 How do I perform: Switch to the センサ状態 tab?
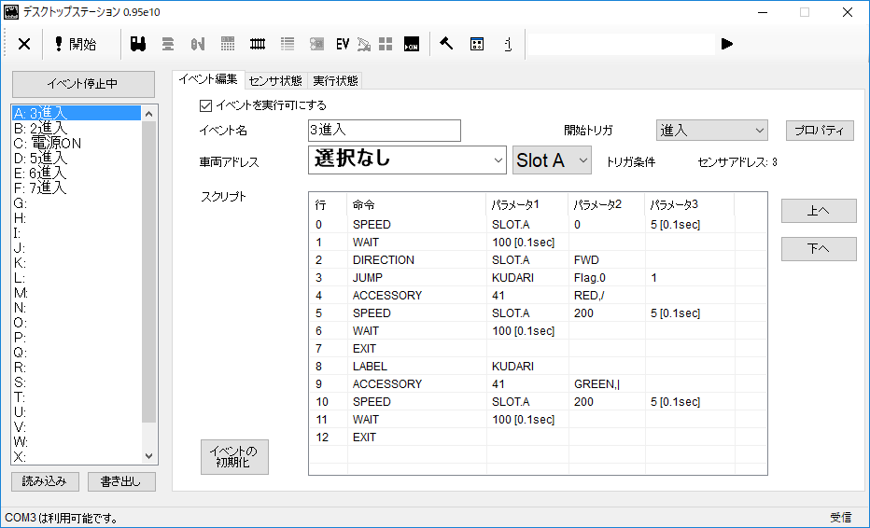[275, 81]
